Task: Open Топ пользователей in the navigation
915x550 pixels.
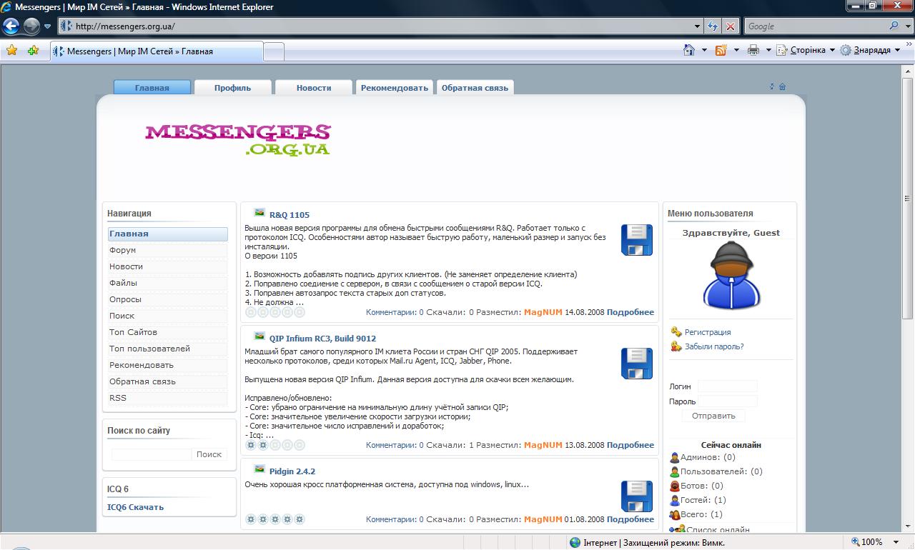Action: [x=168, y=349]
